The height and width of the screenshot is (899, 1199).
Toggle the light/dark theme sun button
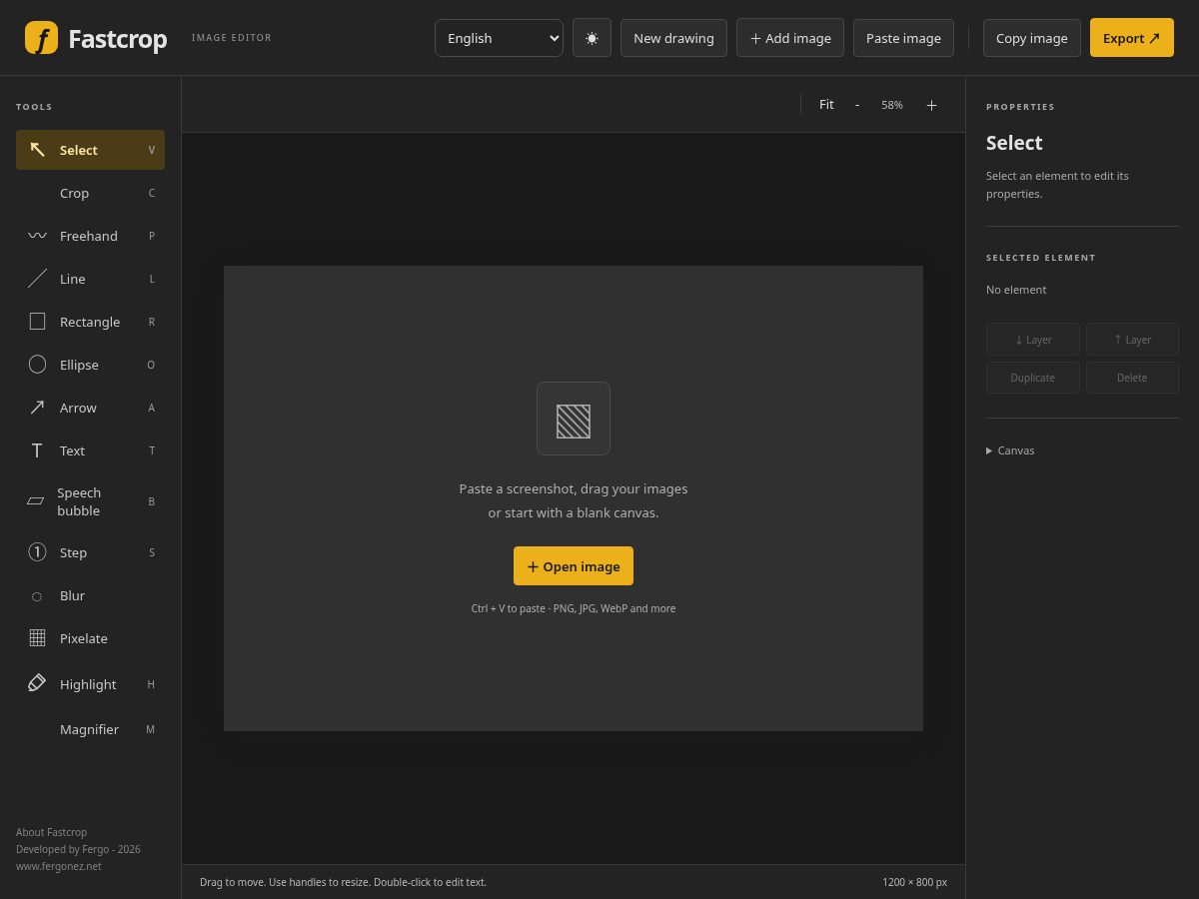[592, 38]
